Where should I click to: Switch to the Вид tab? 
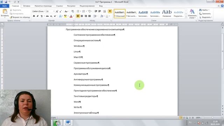click(101, 6)
